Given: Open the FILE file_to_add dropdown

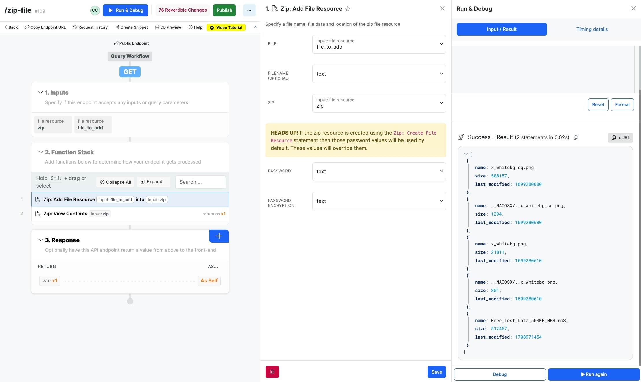Looking at the screenshot, I should click(x=379, y=44).
